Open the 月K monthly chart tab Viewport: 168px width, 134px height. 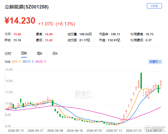(x=55, y=53)
